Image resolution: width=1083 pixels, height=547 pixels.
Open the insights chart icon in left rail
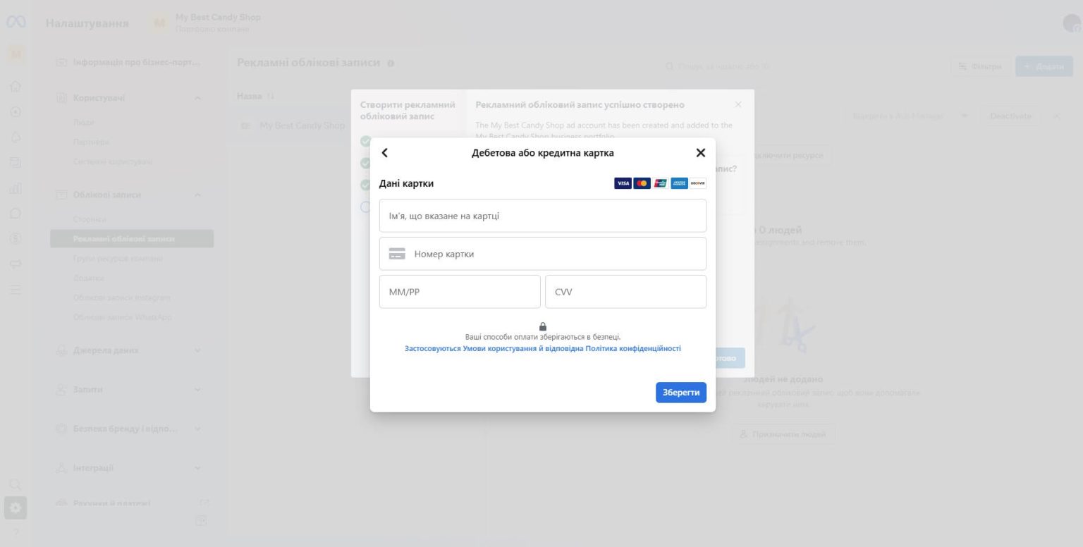pos(16,188)
